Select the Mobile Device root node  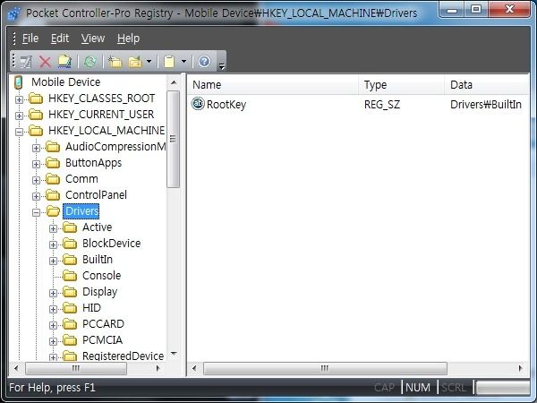(x=65, y=82)
